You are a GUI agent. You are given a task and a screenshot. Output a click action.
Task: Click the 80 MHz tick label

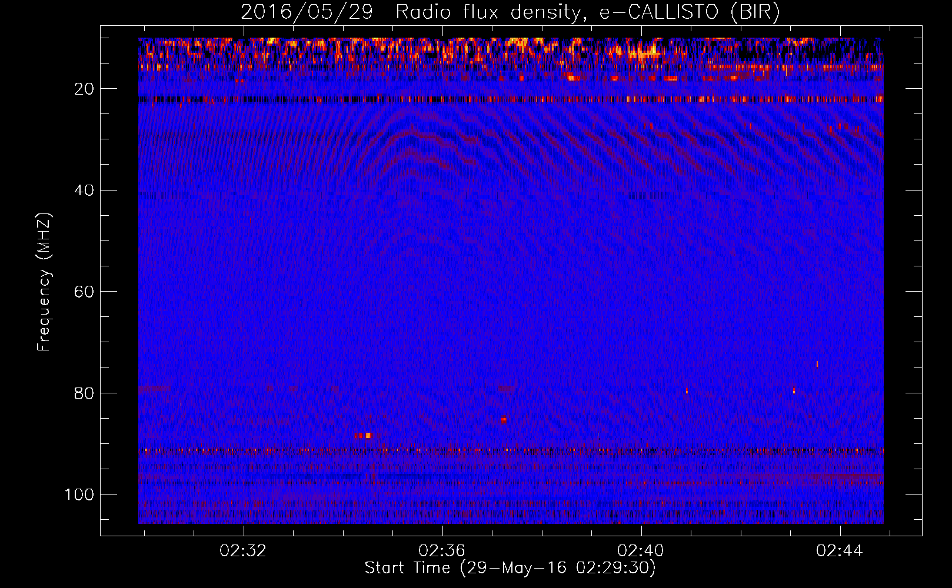(84, 393)
